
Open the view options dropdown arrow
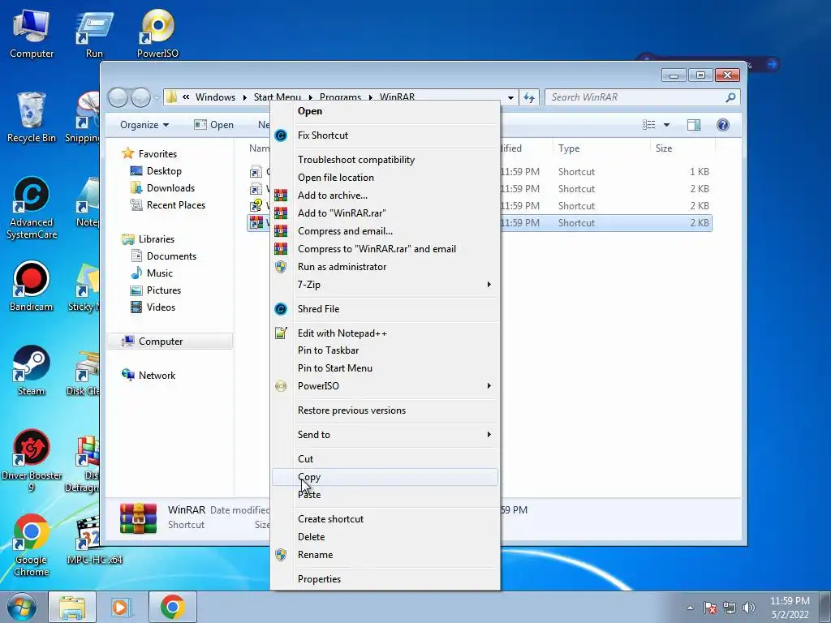pos(667,125)
